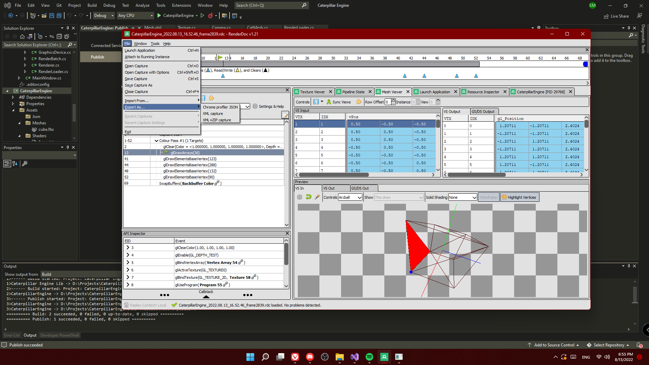Click the Publish button
This screenshot has height=365, width=649.
click(x=97, y=57)
